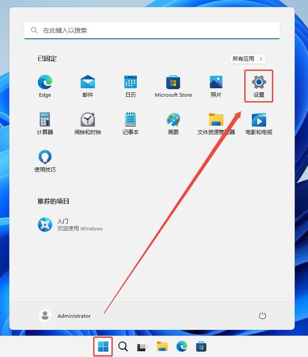Open Microsoft Store from the taskbar
The width and height of the screenshot is (308, 357).
pyautogui.click(x=201, y=347)
